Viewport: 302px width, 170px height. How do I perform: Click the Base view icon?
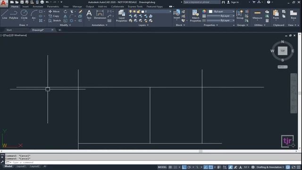[294, 15]
